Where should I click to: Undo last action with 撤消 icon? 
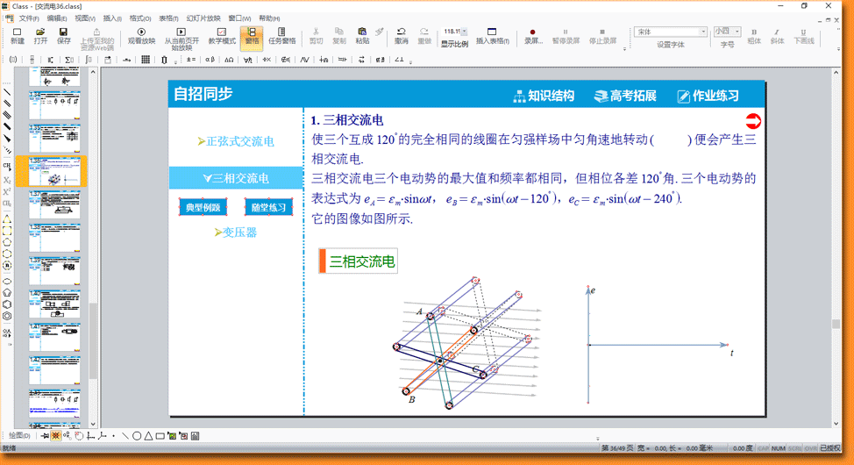point(402,36)
